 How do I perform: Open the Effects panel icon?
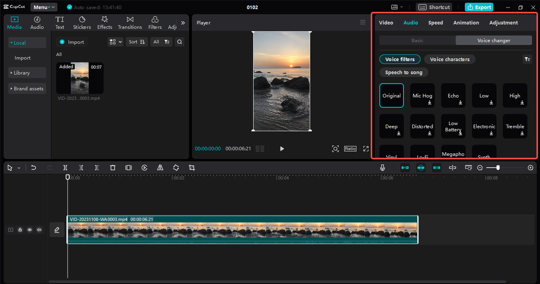[105, 23]
